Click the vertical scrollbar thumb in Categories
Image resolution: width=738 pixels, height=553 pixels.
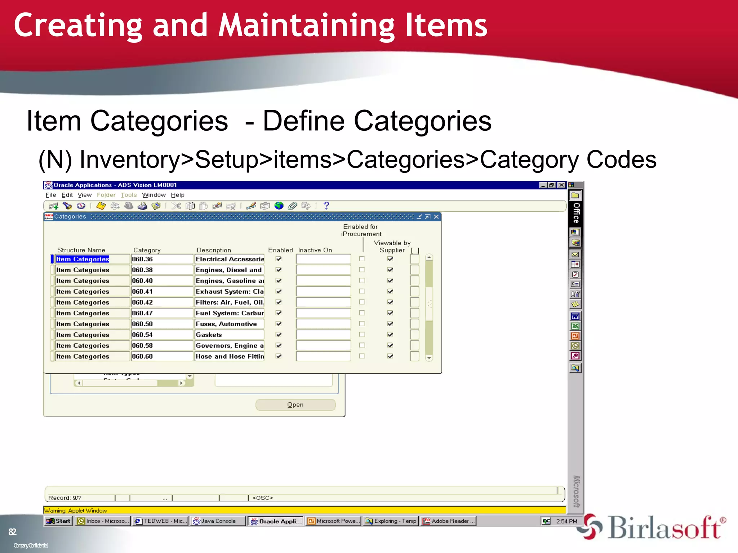coord(429,304)
